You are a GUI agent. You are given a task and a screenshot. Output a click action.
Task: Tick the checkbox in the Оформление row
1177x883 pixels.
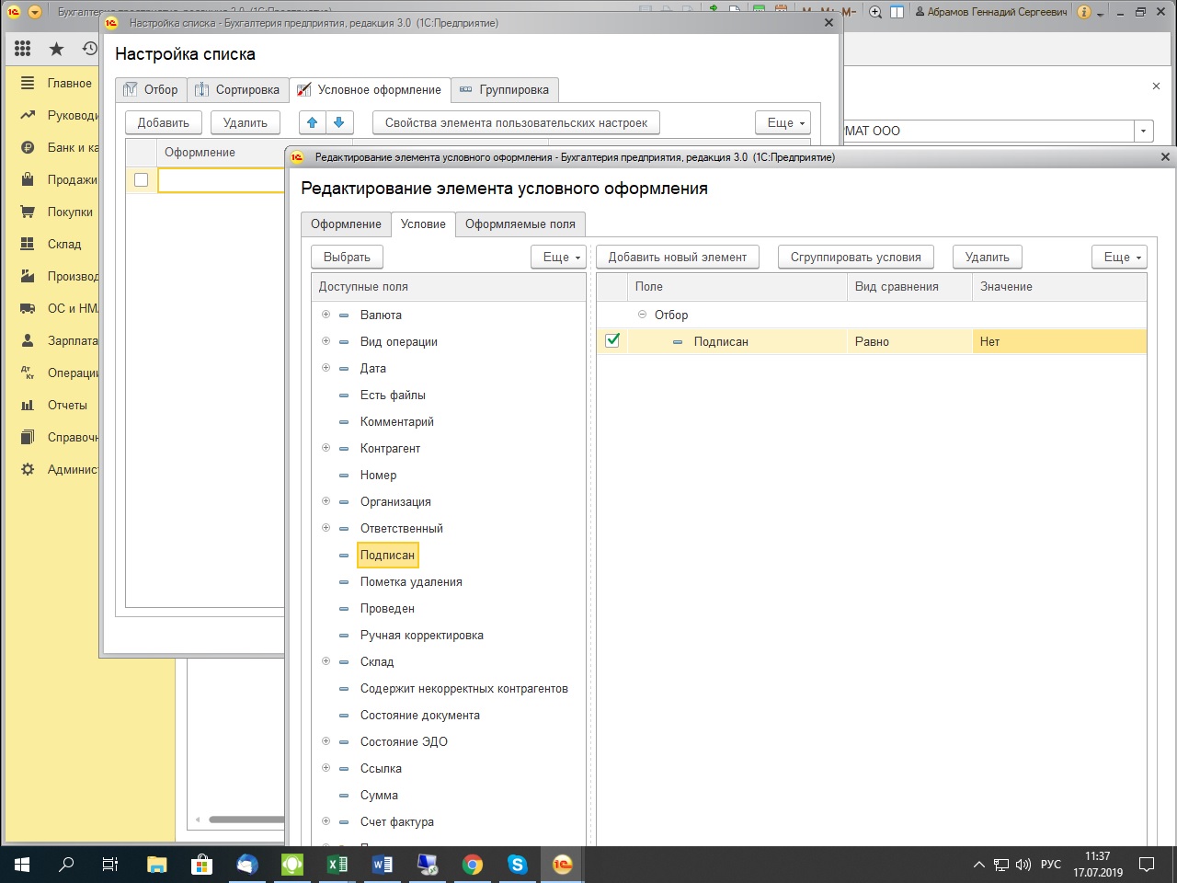141,179
